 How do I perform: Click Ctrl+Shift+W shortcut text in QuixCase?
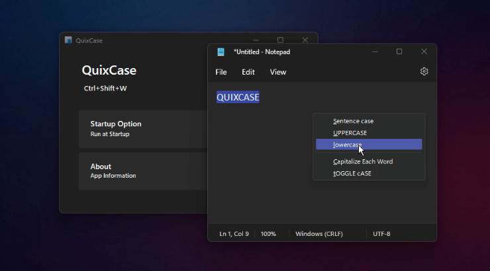[x=105, y=89]
